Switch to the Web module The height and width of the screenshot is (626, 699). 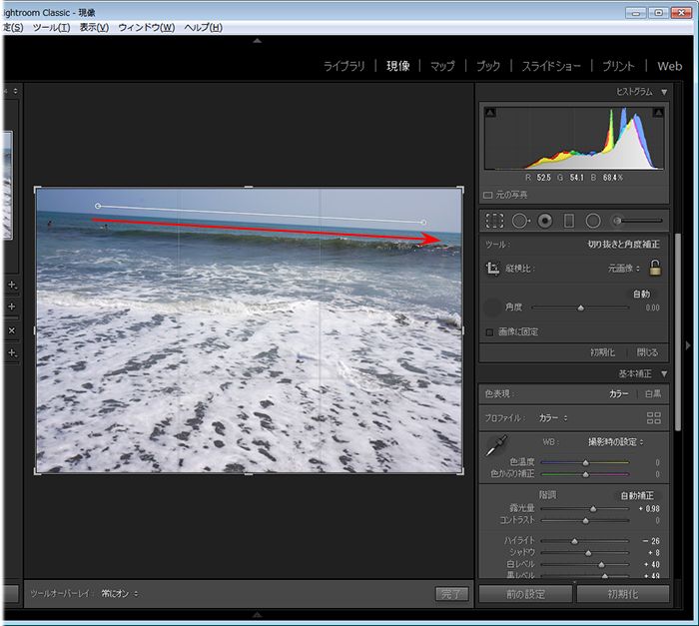(x=670, y=66)
